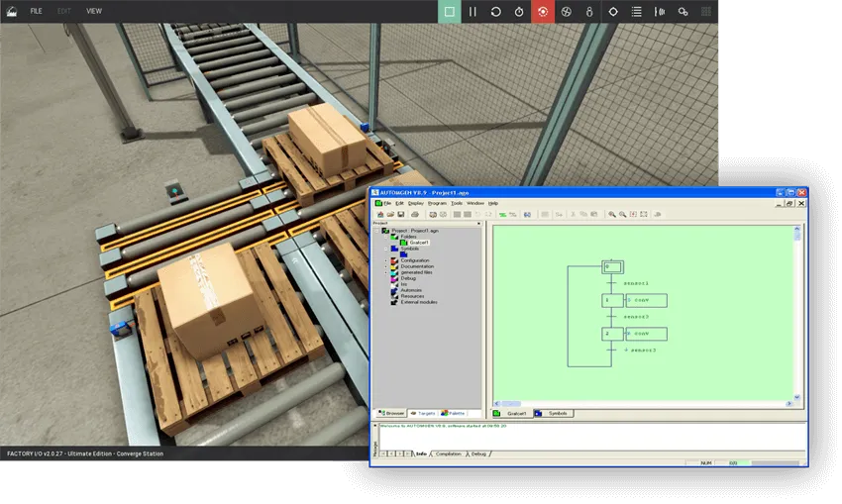Expand the generated files tree node
Image resolution: width=842 pixels, height=504 pixels.
(x=386, y=272)
